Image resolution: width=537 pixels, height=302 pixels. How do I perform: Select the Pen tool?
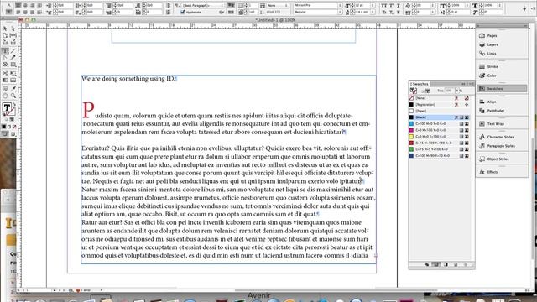click(5, 58)
